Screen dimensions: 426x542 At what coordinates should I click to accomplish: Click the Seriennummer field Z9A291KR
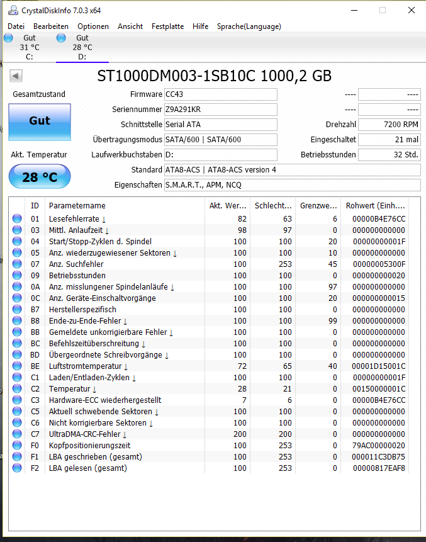coord(221,110)
